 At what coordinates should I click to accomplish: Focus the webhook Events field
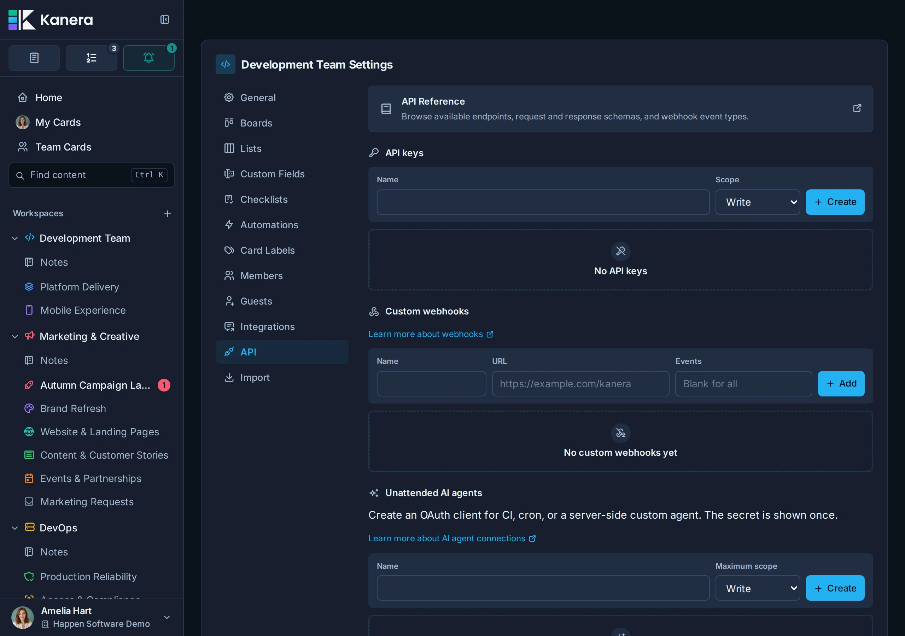pyautogui.click(x=743, y=383)
